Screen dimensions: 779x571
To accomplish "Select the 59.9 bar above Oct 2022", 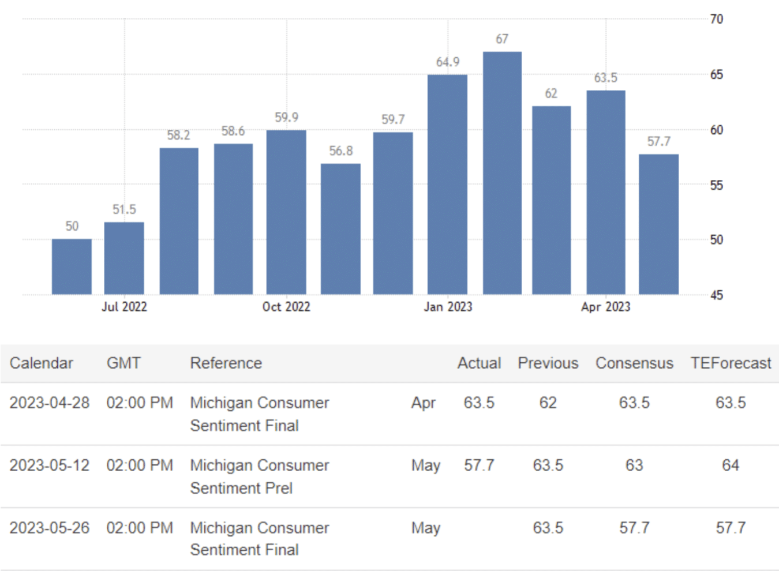I will [x=286, y=212].
